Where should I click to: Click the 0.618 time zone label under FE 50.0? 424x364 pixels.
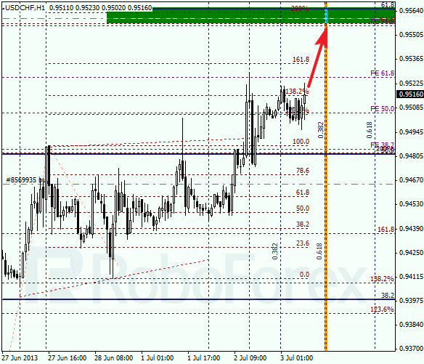pos(370,130)
